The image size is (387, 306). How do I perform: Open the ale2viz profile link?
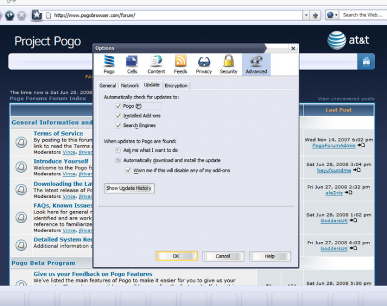(334, 192)
